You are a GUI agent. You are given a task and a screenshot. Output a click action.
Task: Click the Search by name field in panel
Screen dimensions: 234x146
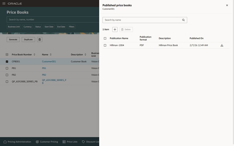[x=143, y=20]
